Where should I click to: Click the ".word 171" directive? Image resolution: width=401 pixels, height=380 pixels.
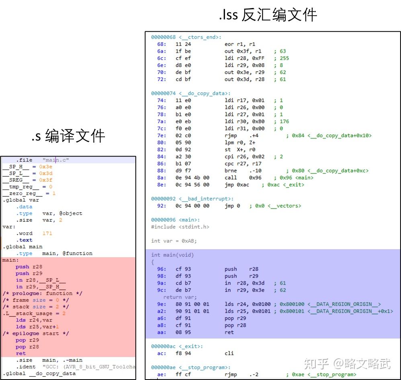[34, 233]
